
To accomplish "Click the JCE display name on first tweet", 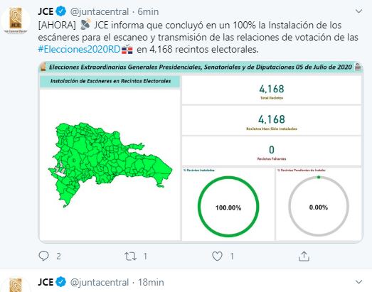I will (x=46, y=11).
